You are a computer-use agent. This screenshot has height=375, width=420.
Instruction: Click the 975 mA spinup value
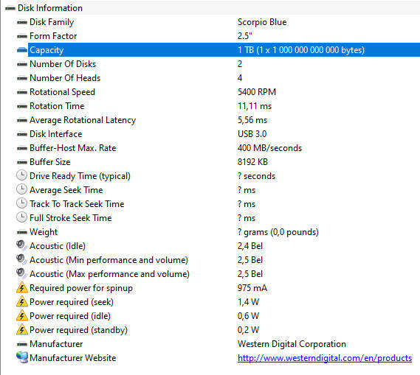coord(252,288)
